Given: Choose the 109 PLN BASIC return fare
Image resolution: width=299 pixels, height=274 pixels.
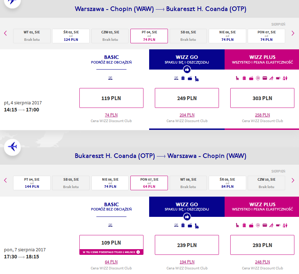Looking at the screenshot, I should click(x=111, y=245).
